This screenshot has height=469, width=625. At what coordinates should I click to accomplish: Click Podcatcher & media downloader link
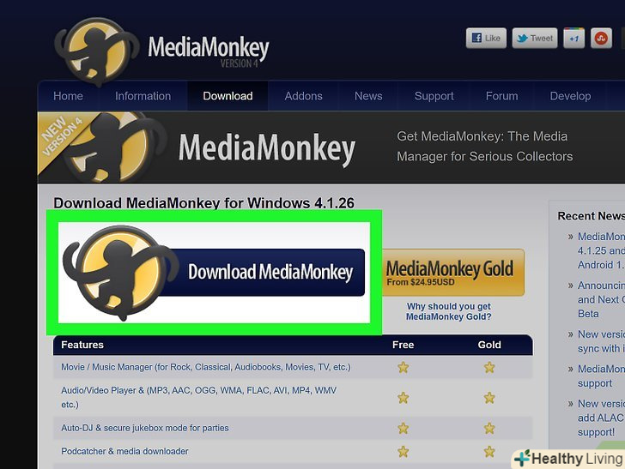coord(124,451)
